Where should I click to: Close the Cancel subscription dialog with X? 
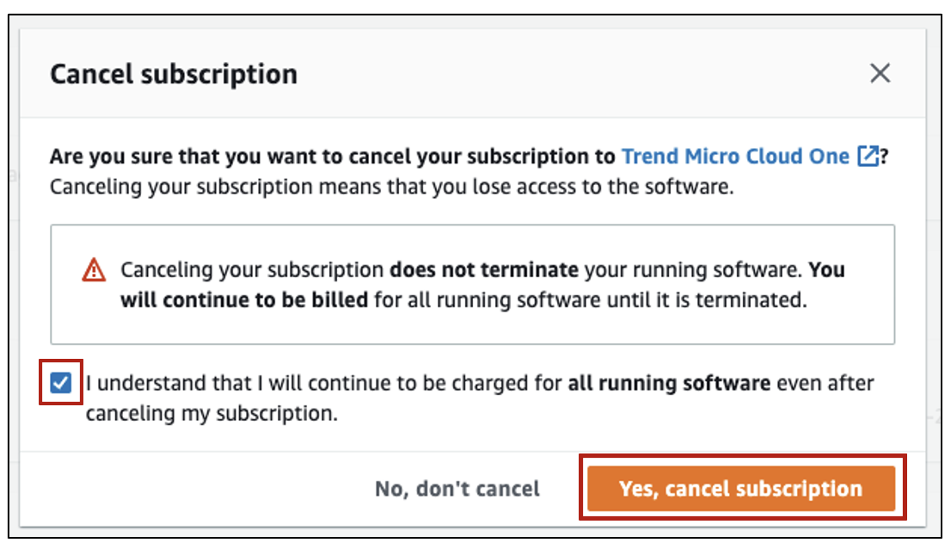point(880,73)
